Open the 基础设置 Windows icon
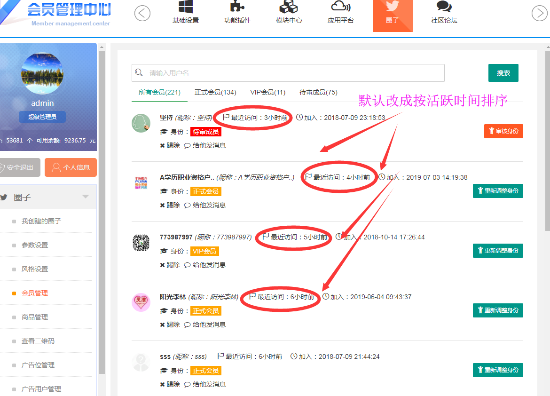This screenshot has width=550, height=396. pos(186,7)
